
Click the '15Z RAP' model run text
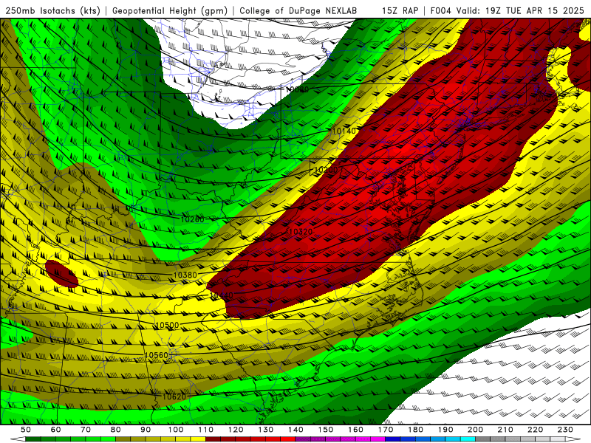(400, 10)
